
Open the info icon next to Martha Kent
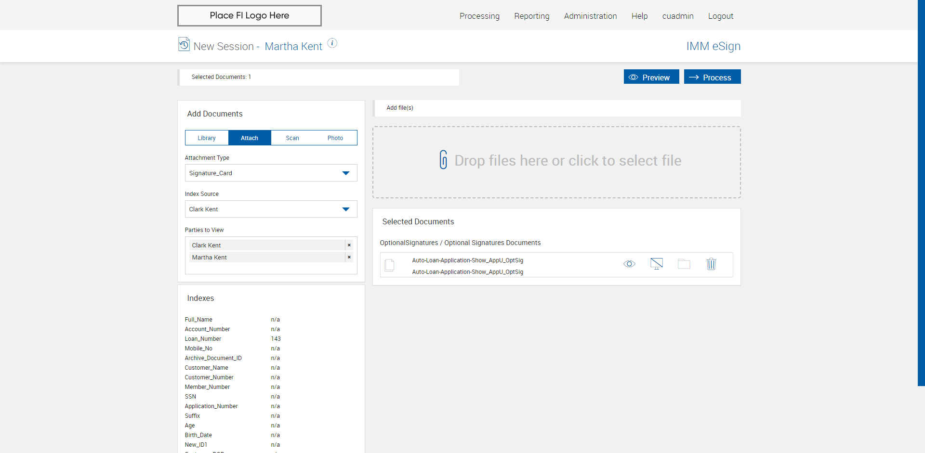pyautogui.click(x=332, y=43)
